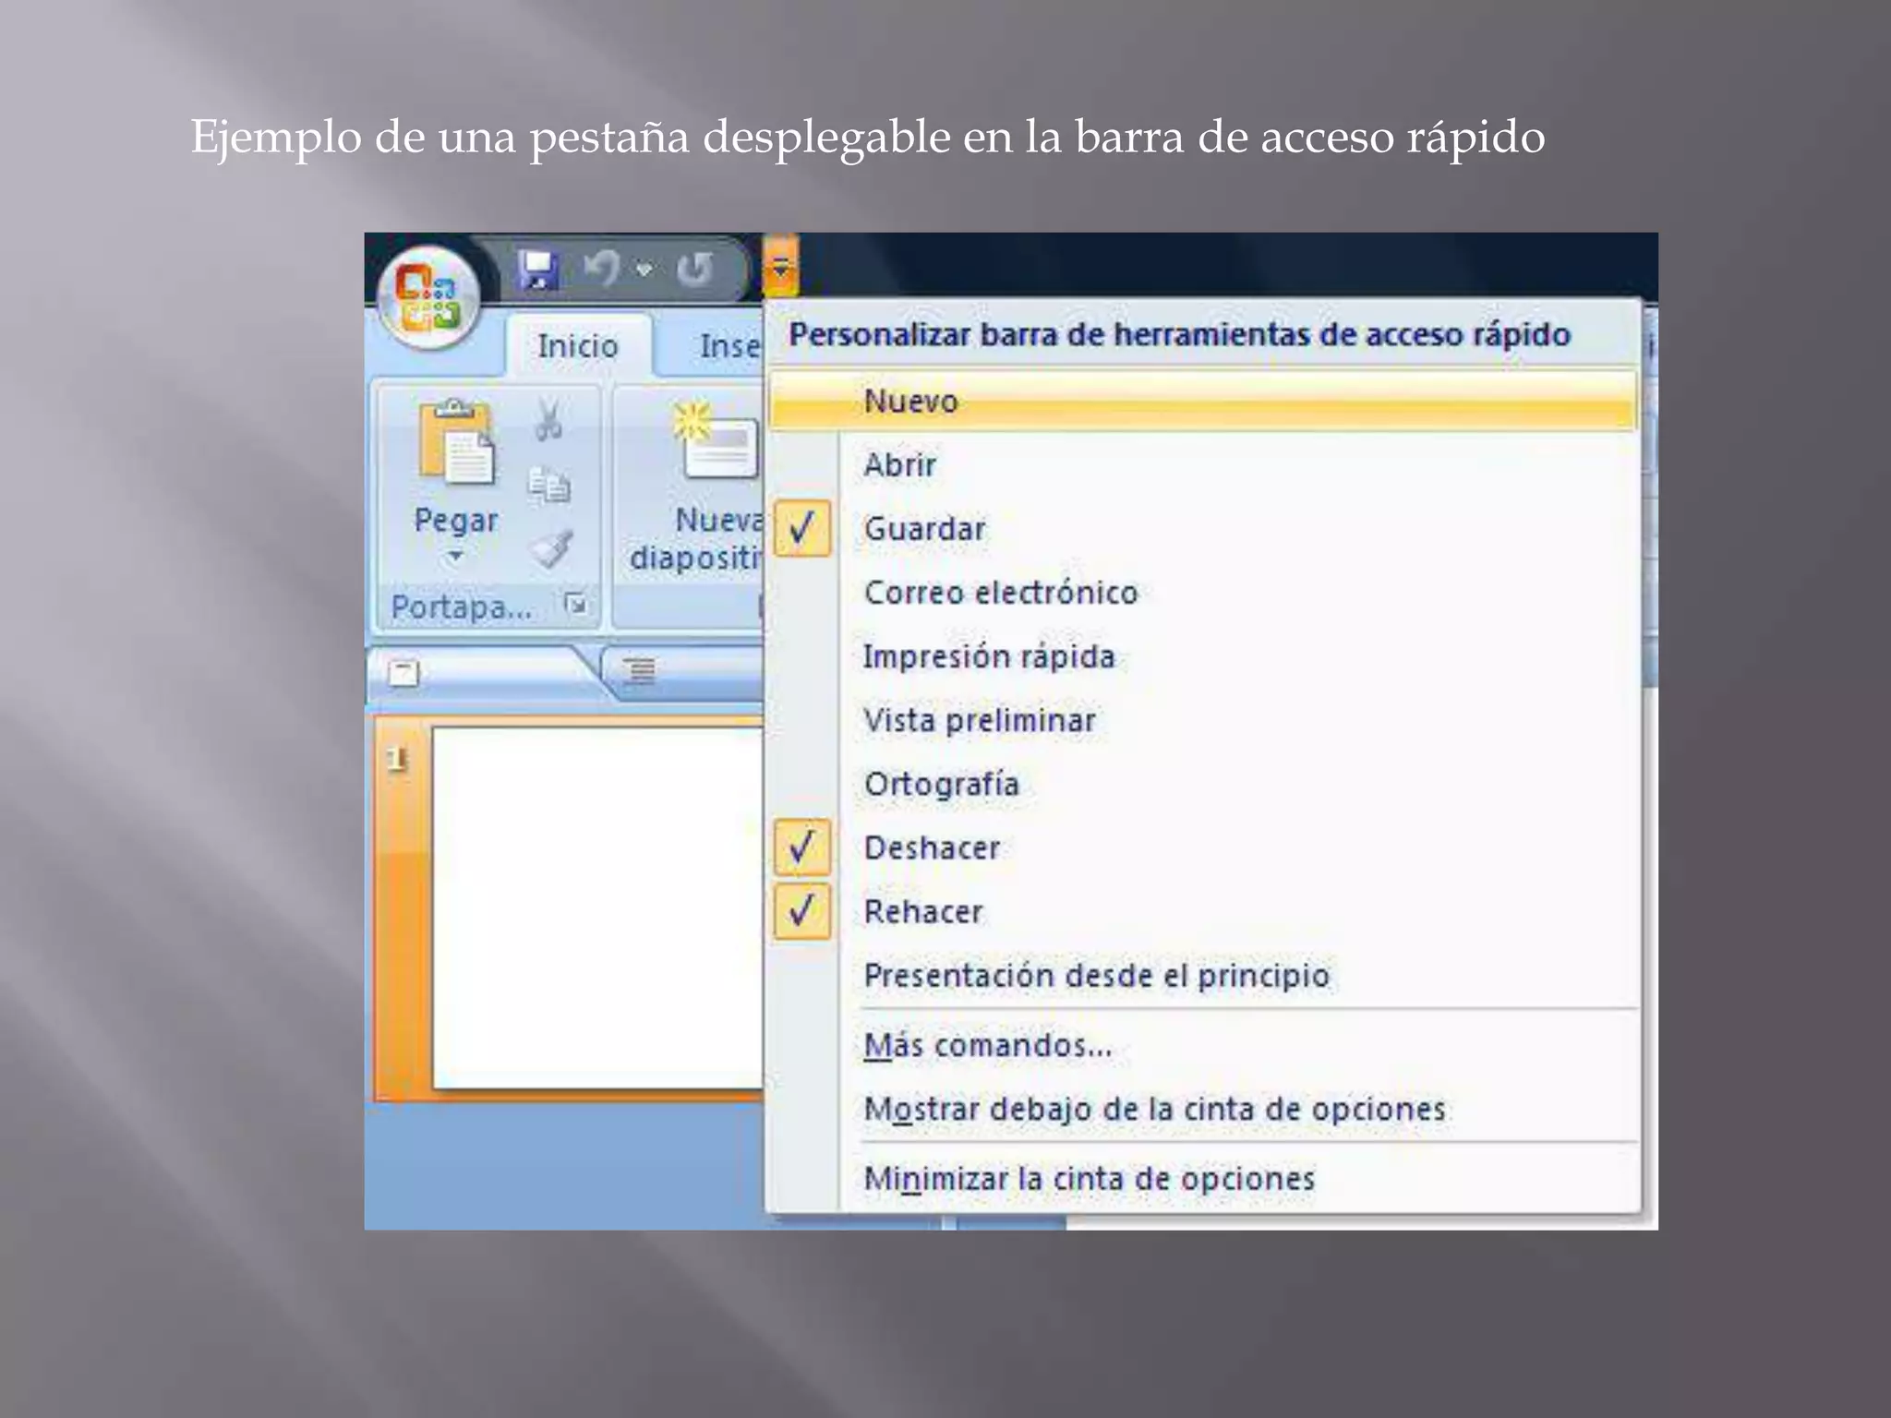The width and height of the screenshot is (1891, 1418).
Task: Uncheck Guardar in the quick access menu
Action: pyautogui.click(x=801, y=529)
